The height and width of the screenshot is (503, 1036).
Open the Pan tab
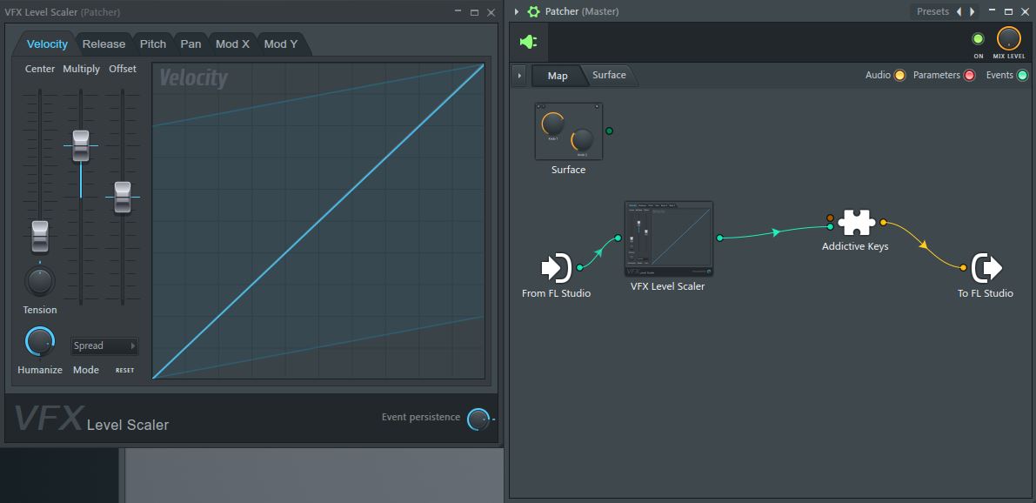pos(191,44)
